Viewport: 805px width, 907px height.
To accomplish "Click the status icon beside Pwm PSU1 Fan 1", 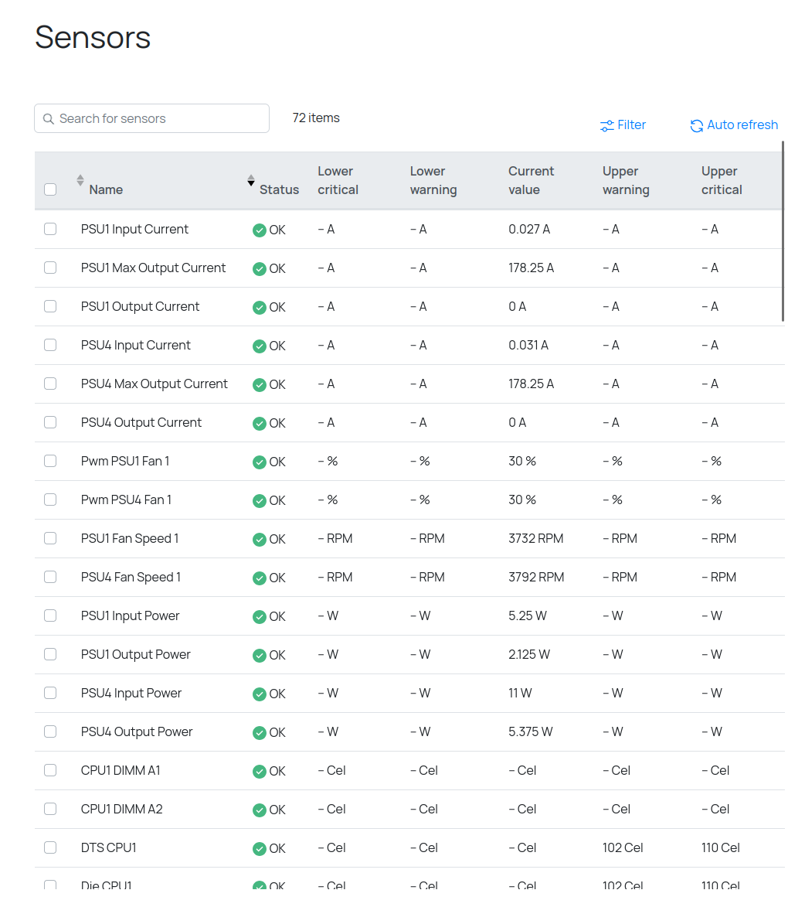I will click(260, 462).
